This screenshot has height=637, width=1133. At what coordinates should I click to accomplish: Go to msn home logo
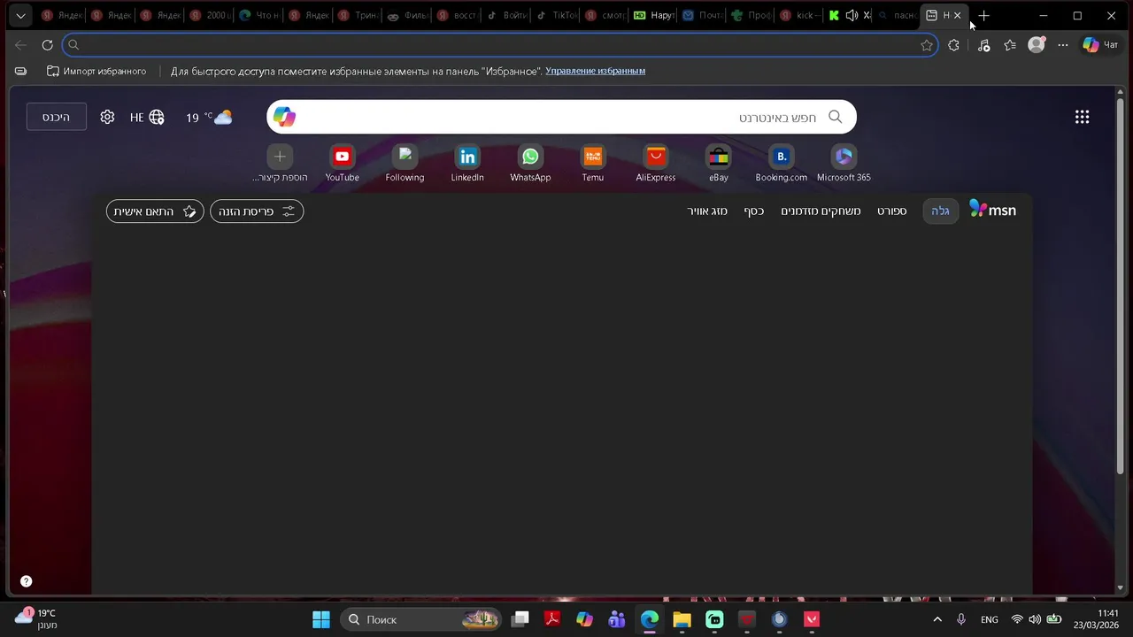point(993,211)
